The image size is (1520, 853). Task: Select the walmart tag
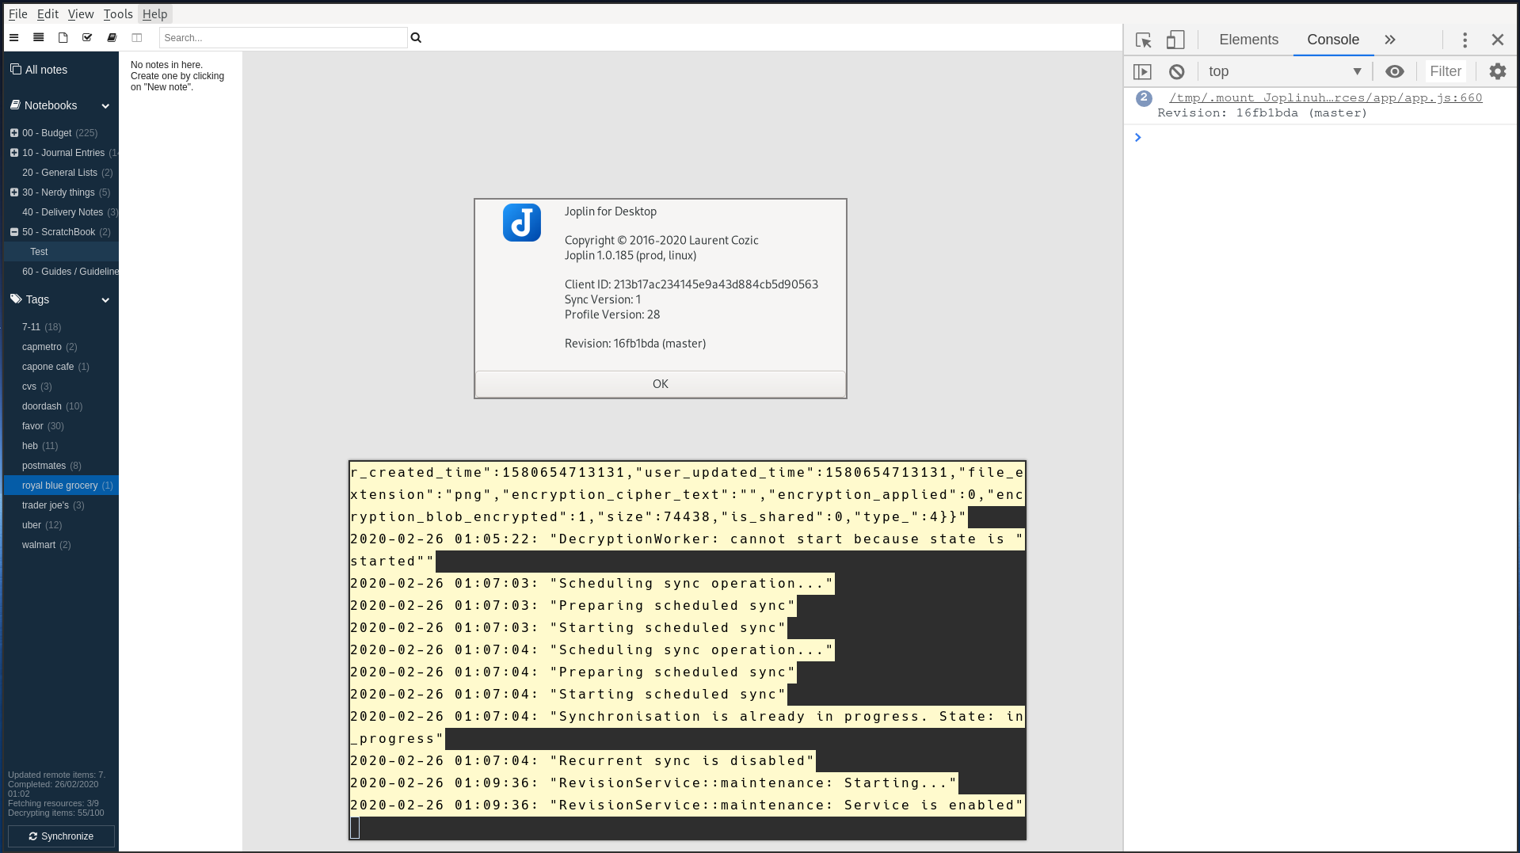click(61, 545)
